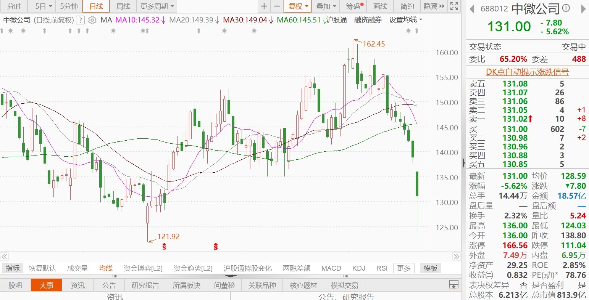Open the 设置均线 dropdown
Screen dimensions: 589x300
click(406, 20)
